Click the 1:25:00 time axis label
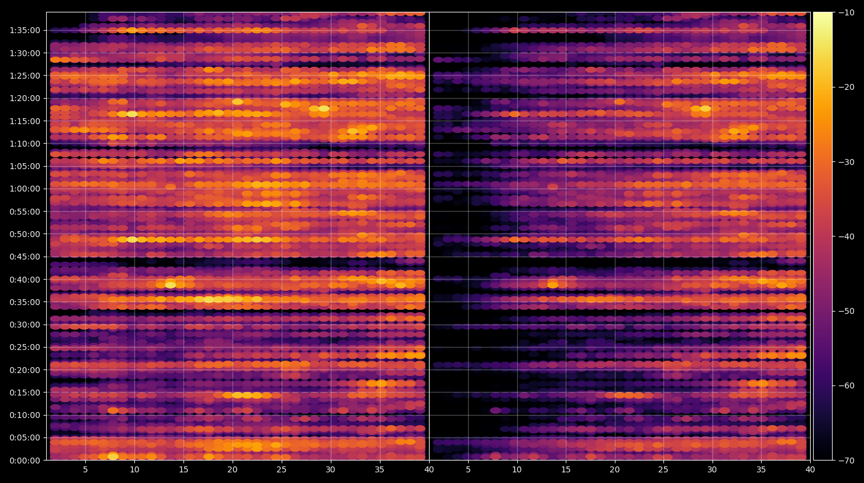This screenshot has width=864, height=483. coord(25,76)
